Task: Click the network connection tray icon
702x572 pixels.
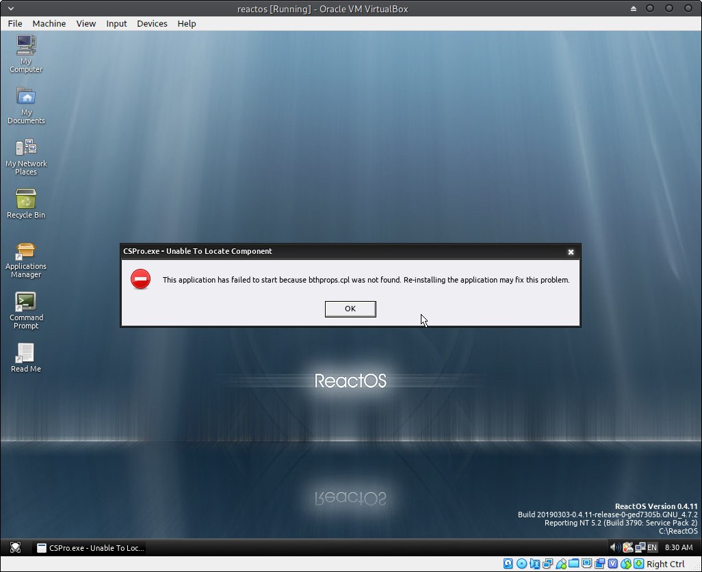Action: 640,547
